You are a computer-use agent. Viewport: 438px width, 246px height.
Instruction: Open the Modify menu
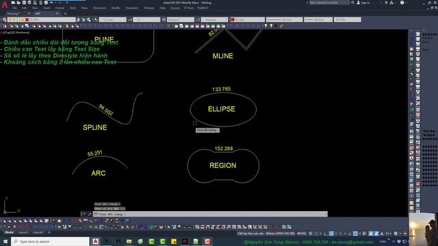[116, 8]
